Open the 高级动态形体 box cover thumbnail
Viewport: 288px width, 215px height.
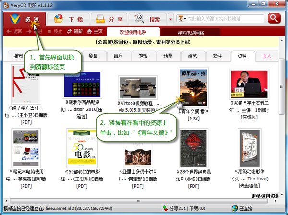[x=251, y=148]
